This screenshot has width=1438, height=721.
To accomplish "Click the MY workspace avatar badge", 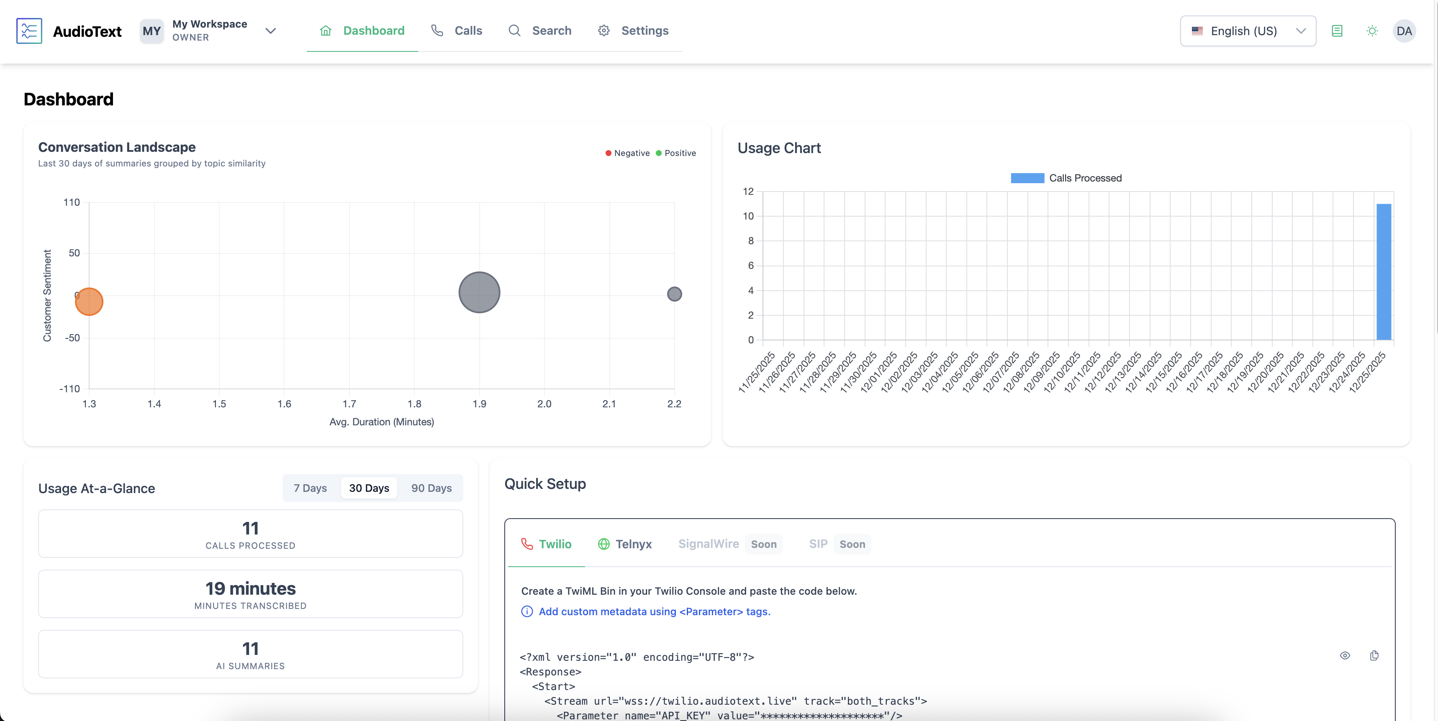I will [151, 31].
